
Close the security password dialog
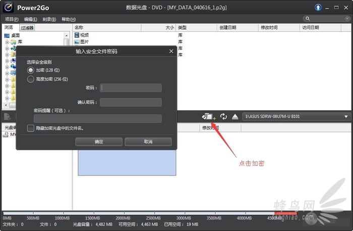pyautogui.click(x=171, y=51)
